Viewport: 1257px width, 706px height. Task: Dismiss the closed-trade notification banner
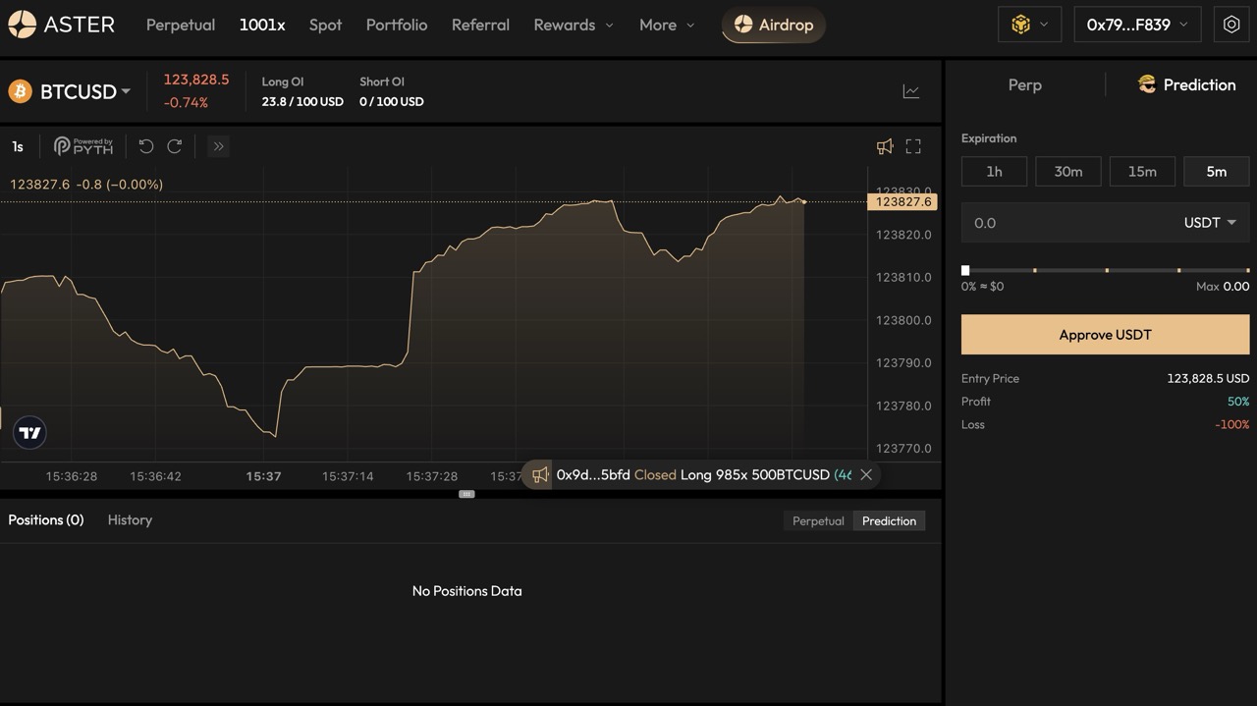tap(866, 474)
